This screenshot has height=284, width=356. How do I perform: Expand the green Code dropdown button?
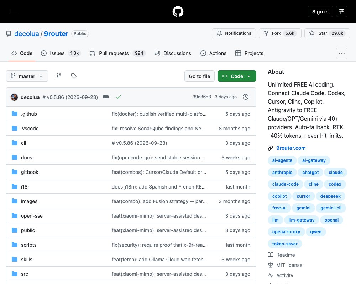237,76
